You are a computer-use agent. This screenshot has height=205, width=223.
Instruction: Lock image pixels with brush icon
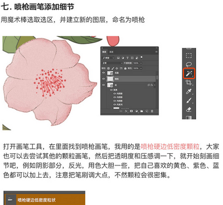[113, 69]
